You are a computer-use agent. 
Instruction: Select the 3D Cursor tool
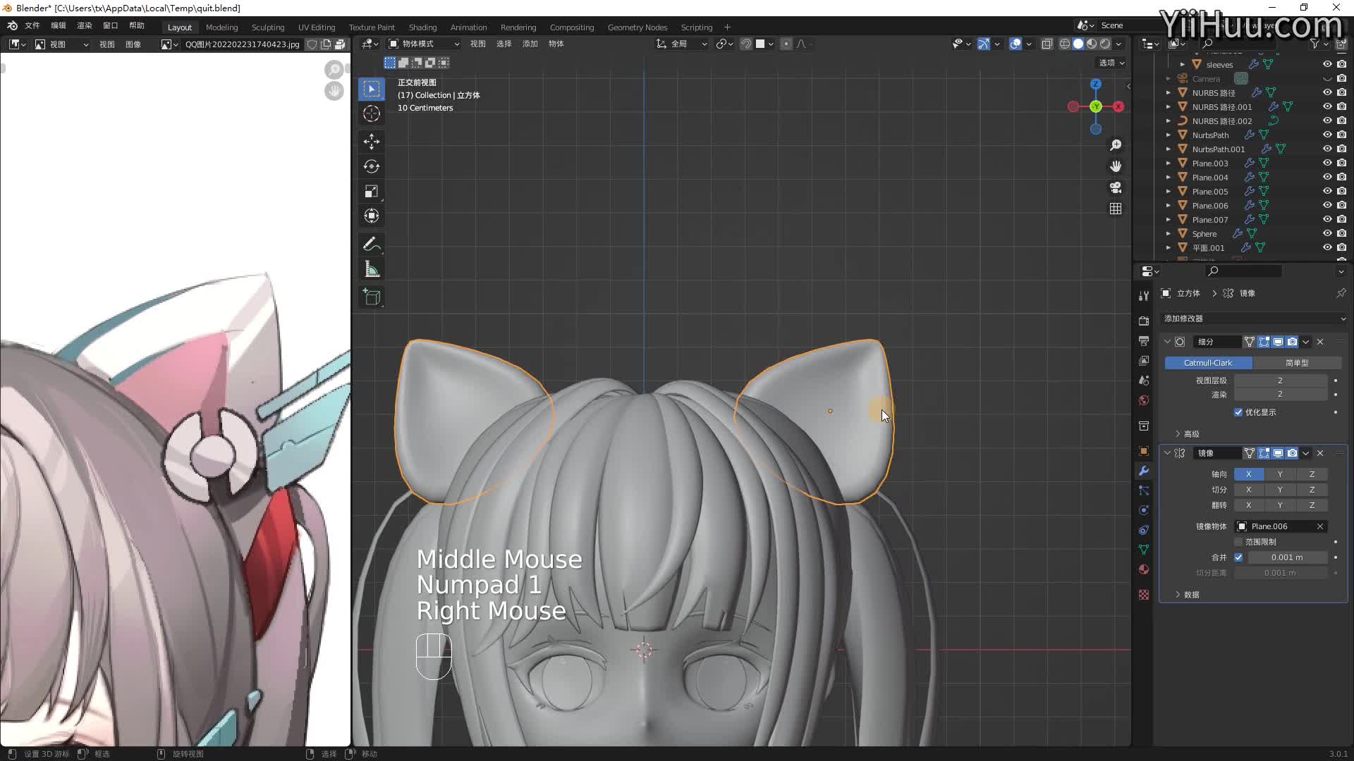pyautogui.click(x=372, y=113)
